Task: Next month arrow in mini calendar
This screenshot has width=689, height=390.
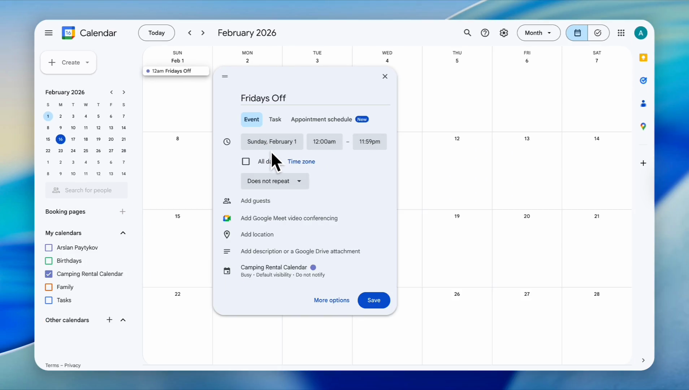Action: click(124, 92)
